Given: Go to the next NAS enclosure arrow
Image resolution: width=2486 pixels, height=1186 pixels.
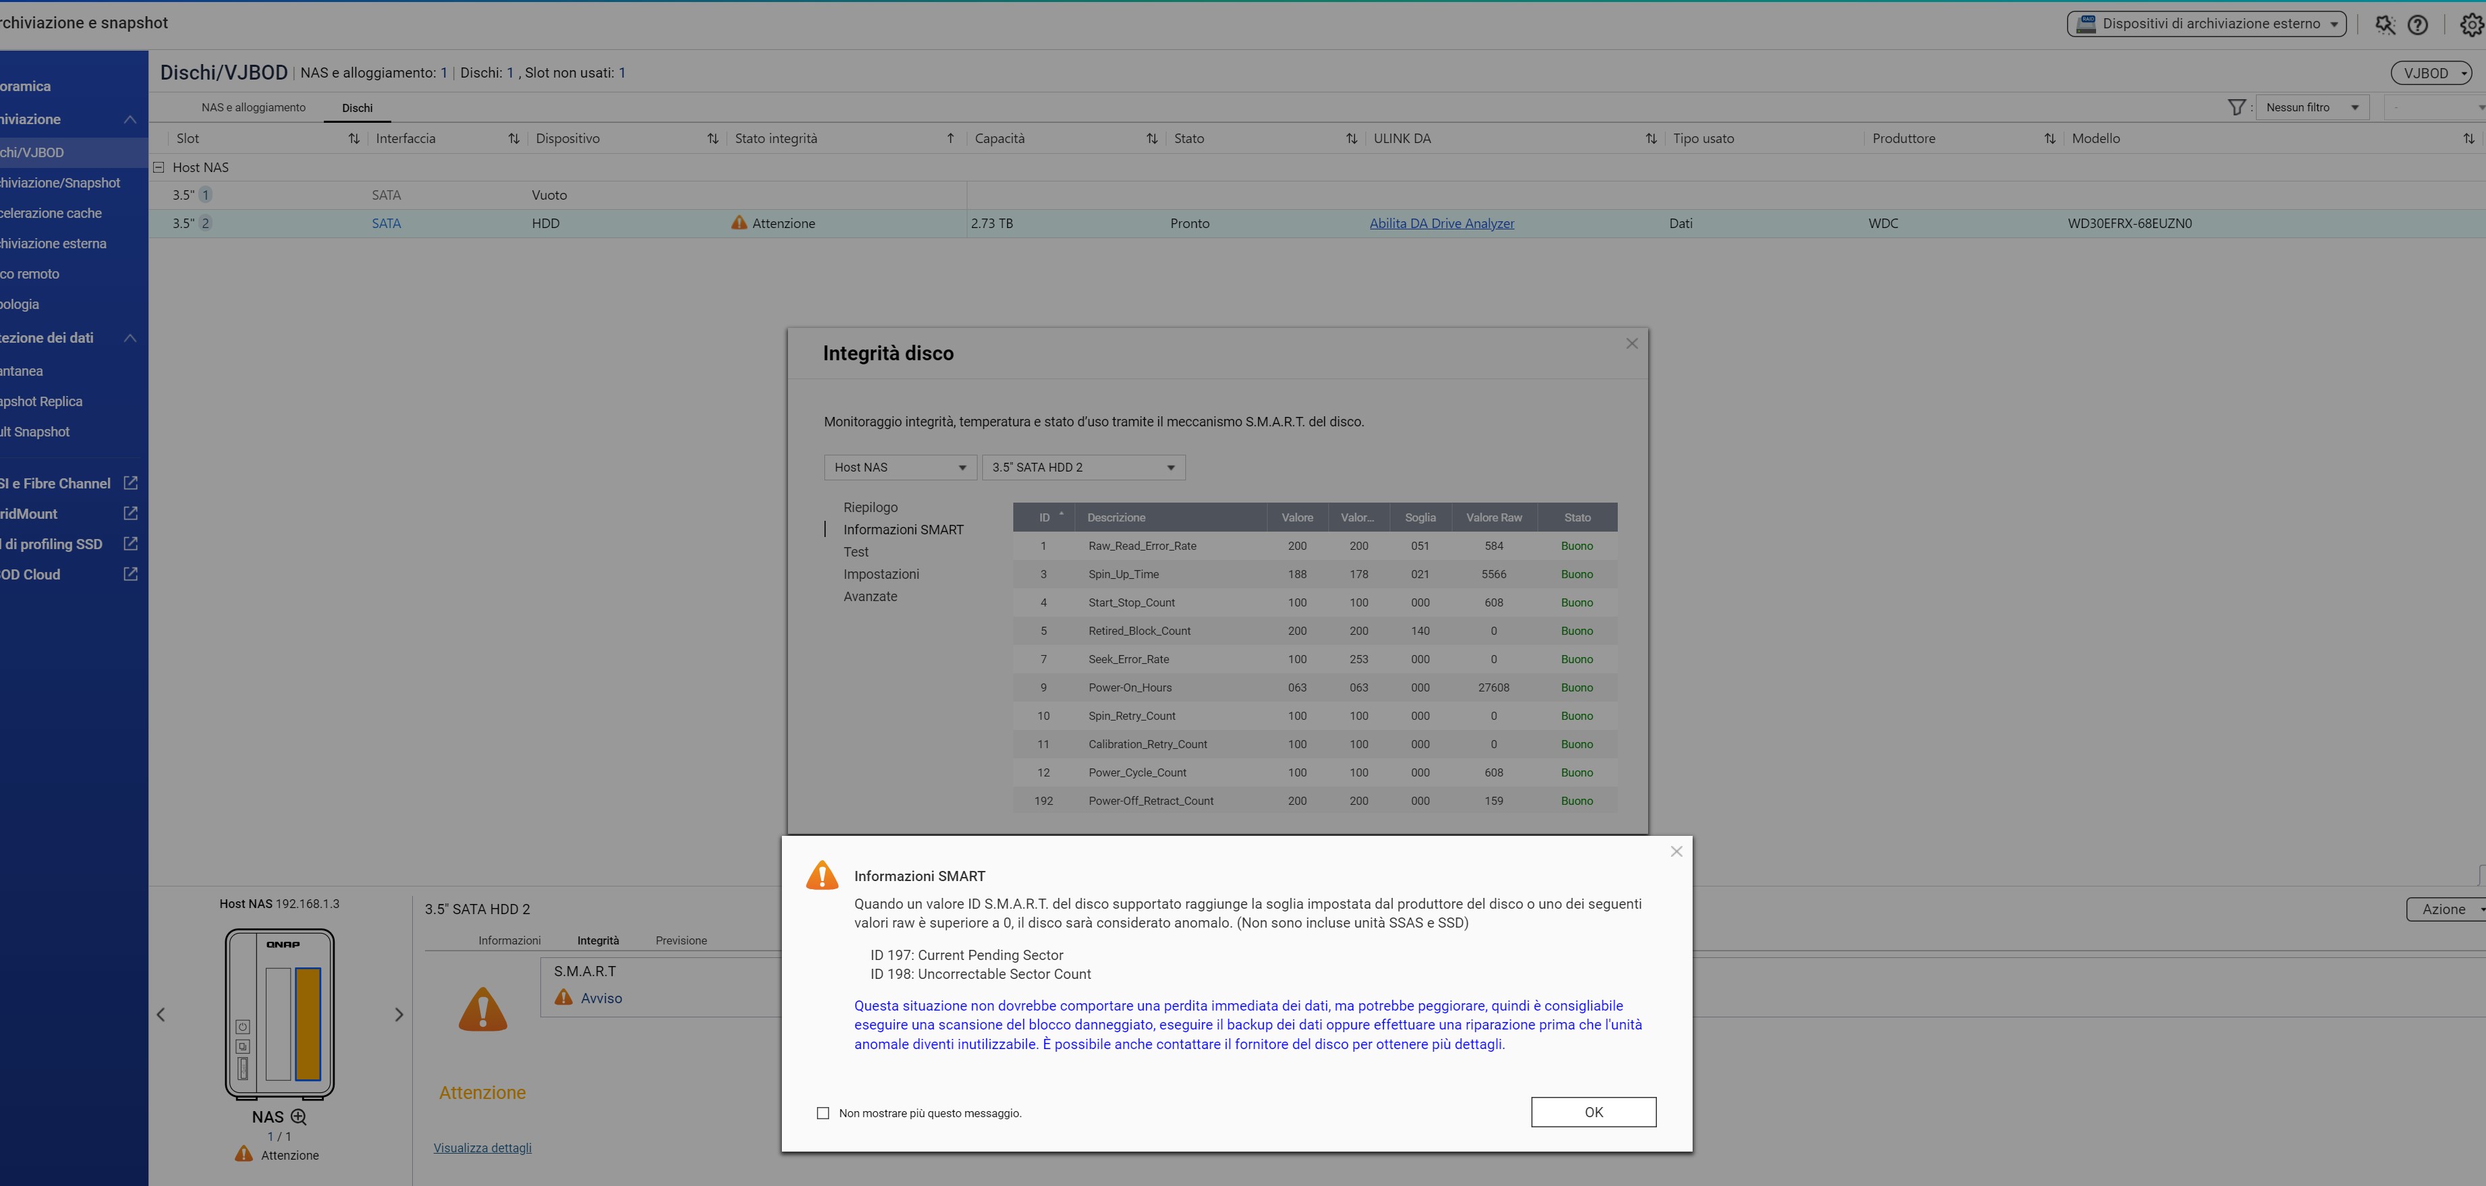Looking at the screenshot, I should (399, 1014).
